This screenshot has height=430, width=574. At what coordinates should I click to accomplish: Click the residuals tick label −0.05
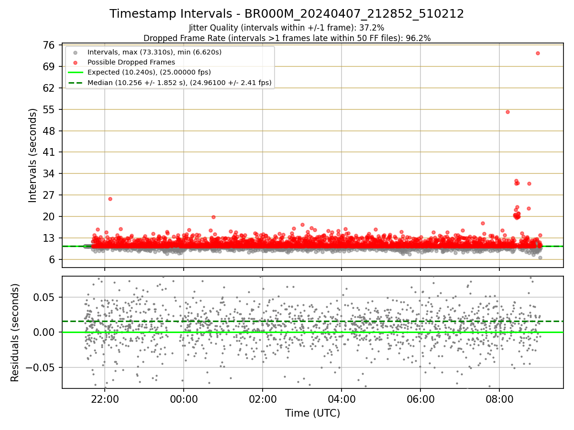click(40, 367)
